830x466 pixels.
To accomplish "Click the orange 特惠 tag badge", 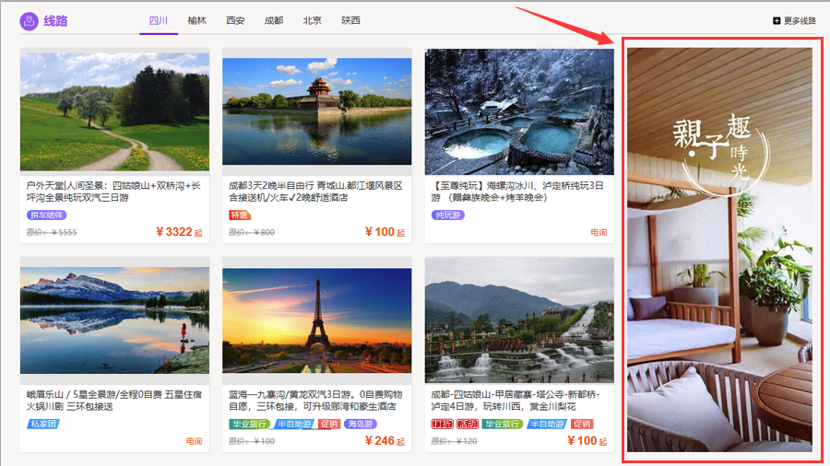I will click(239, 215).
